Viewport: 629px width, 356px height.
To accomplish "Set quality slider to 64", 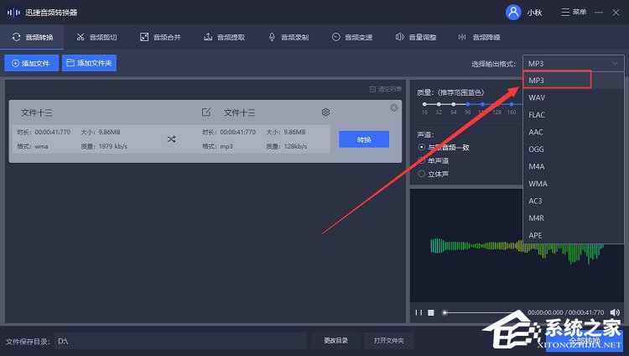I will tap(453, 104).
